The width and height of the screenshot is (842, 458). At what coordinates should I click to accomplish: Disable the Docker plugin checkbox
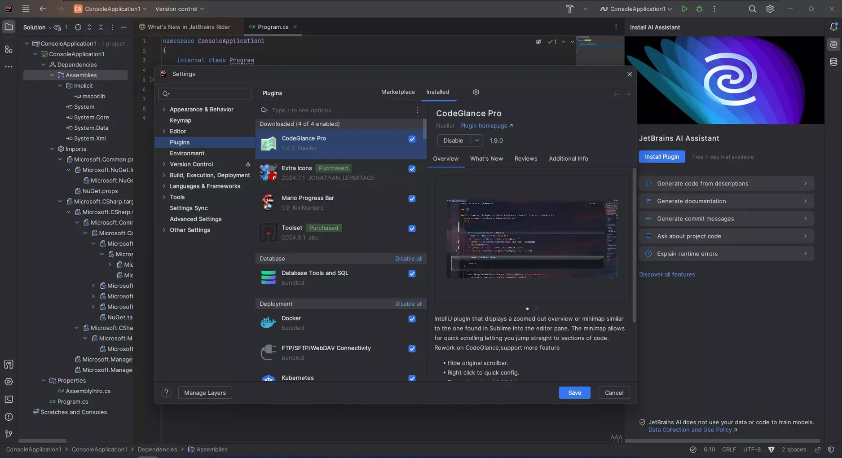coord(412,319)
